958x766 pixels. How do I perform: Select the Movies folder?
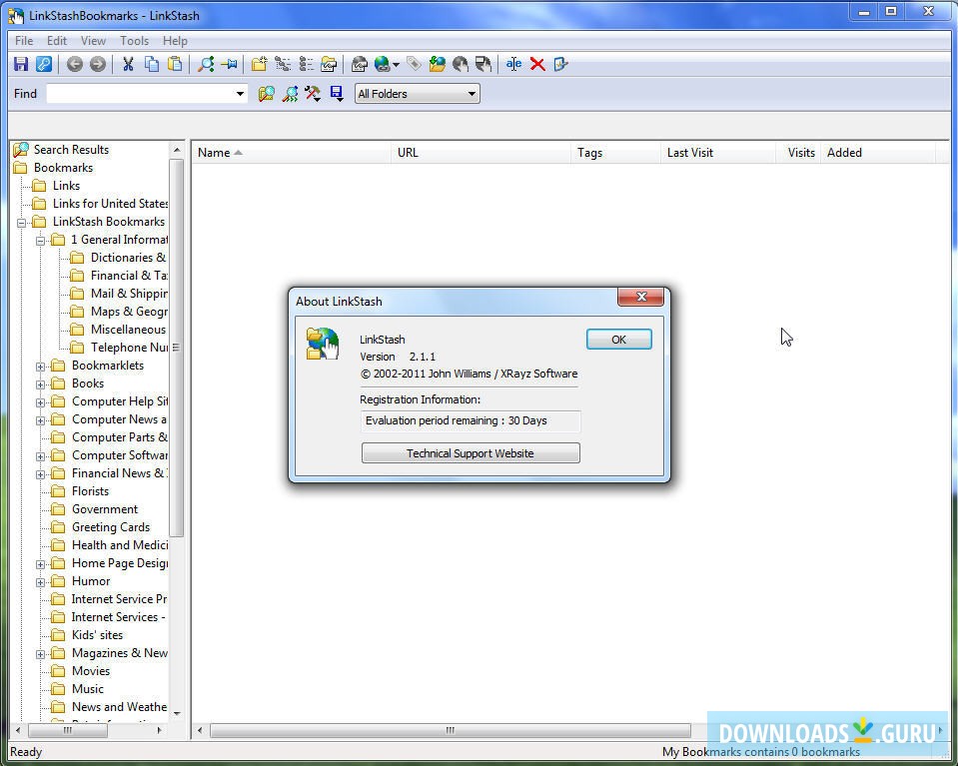point(91,671)
